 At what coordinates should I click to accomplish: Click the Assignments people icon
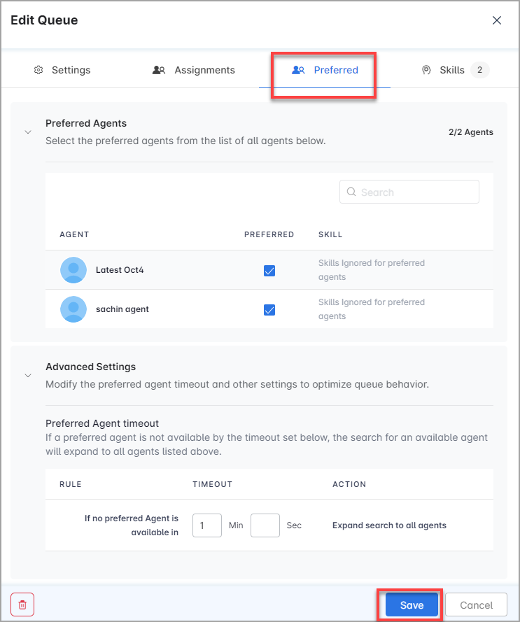tap(158, 69)
